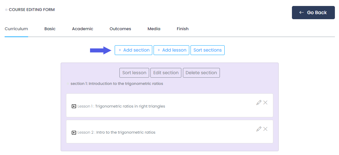339x155 pixels.
Task: Click the plus icon in Add lesson
Action: coord(159,50)
